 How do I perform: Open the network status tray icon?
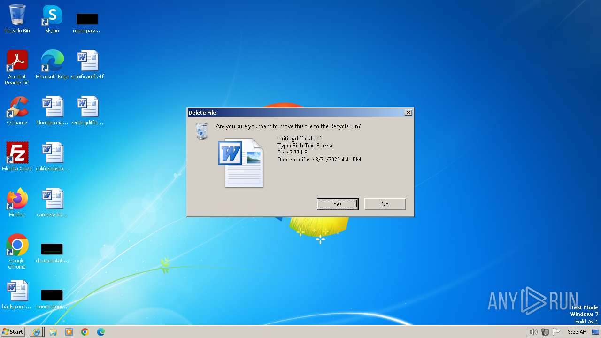pyautogui.click(x=545, y=332)
